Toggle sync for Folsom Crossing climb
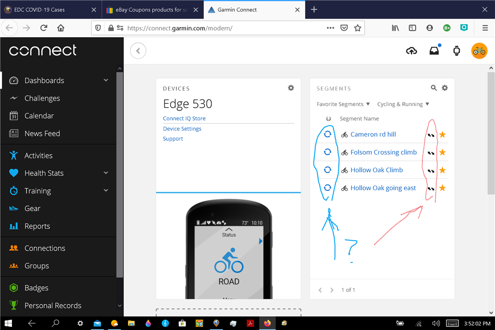Image resolution: width=495 pixels, height=330 pixels. pyautogui.click(x=327, y=152)
